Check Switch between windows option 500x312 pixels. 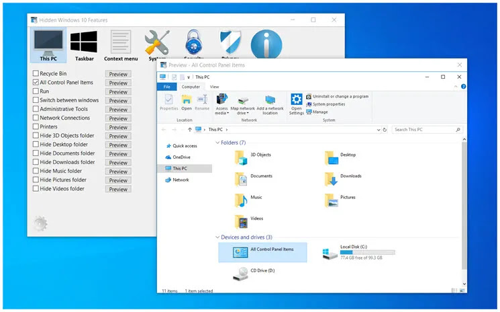36,100
